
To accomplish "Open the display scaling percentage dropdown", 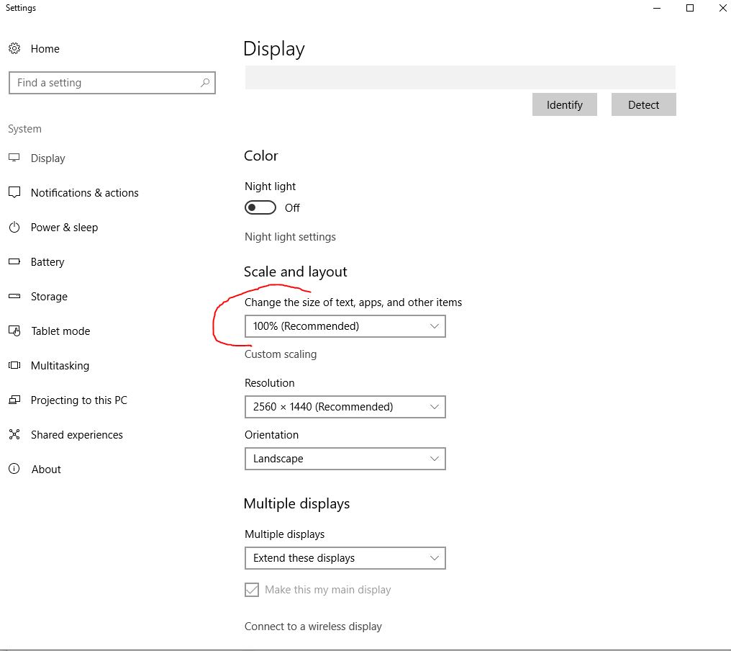I will pos(345,326).
